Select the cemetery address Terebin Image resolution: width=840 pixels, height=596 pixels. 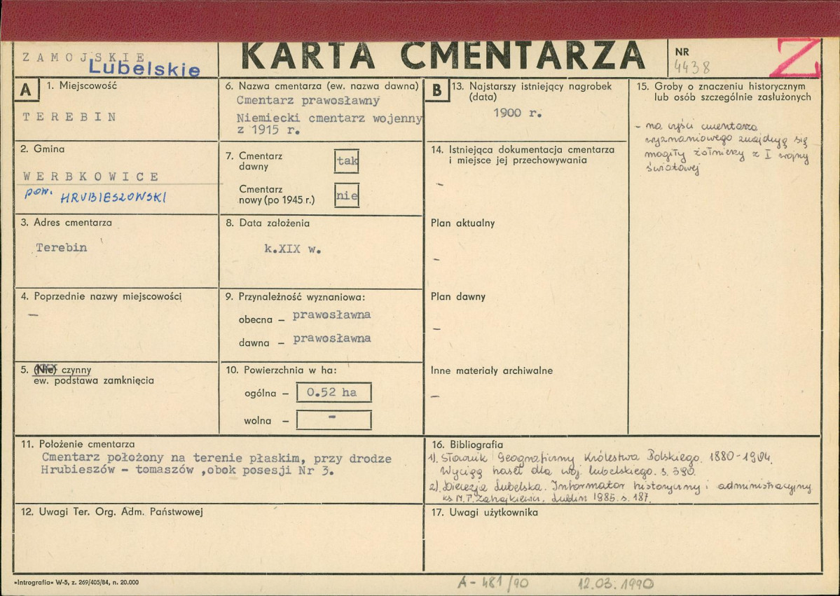(61, 247)
